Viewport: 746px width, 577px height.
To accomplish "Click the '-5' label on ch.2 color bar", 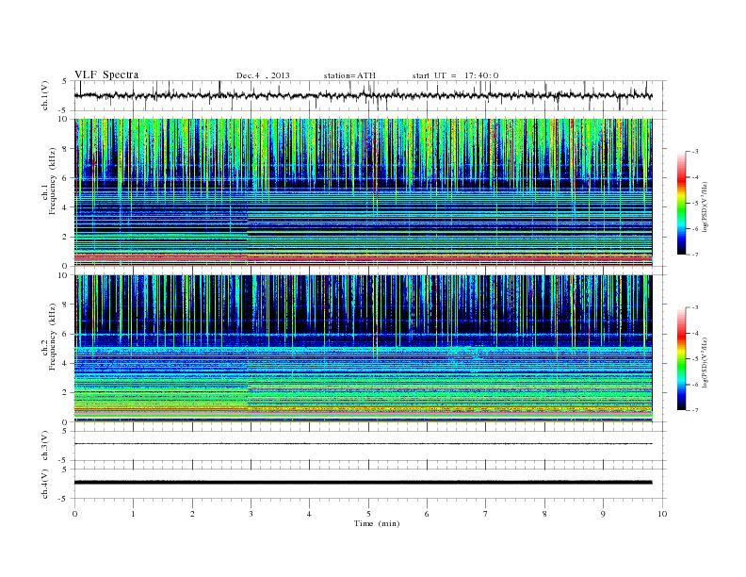I will [694, 359].
